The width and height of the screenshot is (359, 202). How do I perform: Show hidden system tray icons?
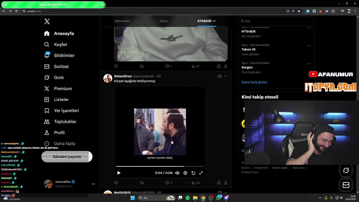click(320, 198)
